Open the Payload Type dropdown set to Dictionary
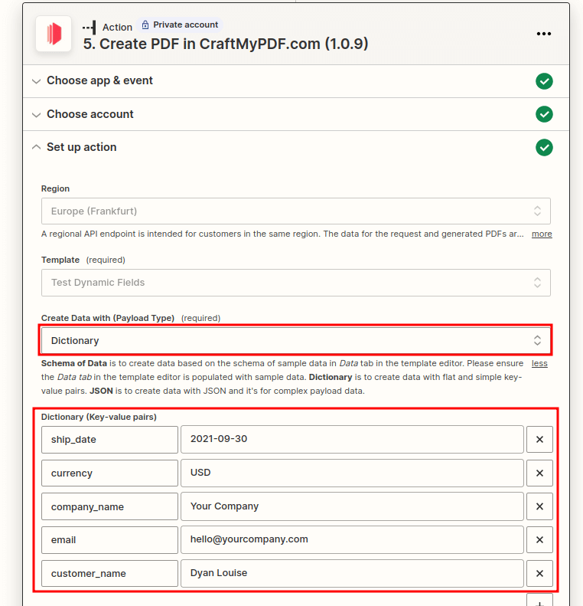Screen dimensions: 583x606 (296, 340)
